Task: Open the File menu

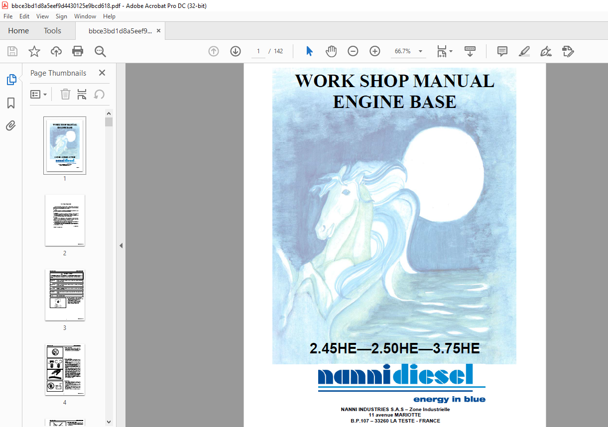Action: [x=8, y=16]
